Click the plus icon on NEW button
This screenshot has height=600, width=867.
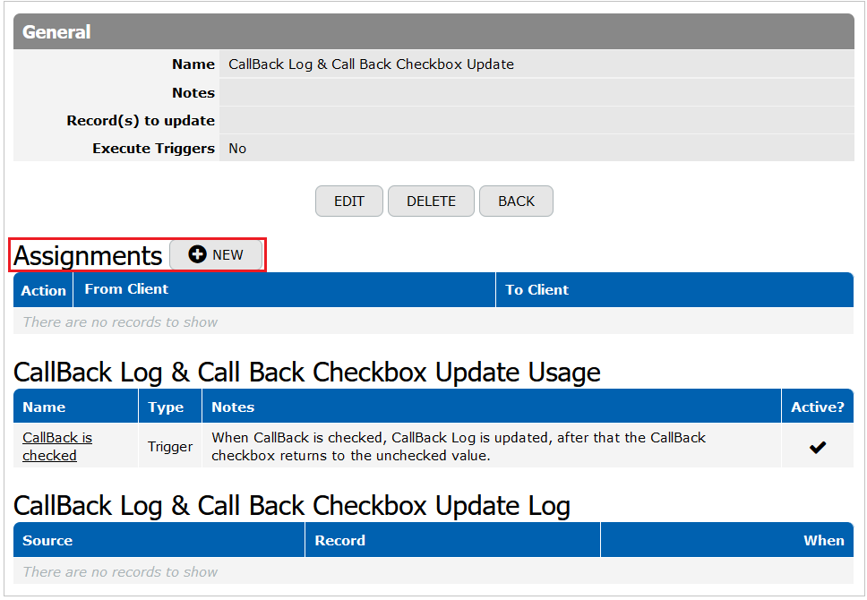tap(197, 254)
